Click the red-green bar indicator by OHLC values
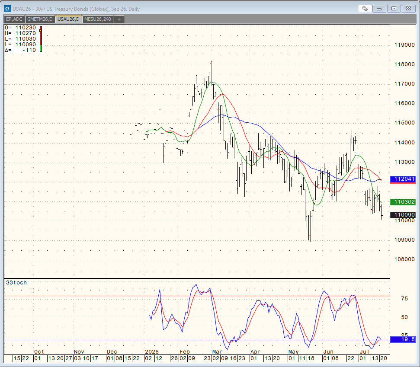The height and width of the screenshot is (367, 420). pos(41,39)
